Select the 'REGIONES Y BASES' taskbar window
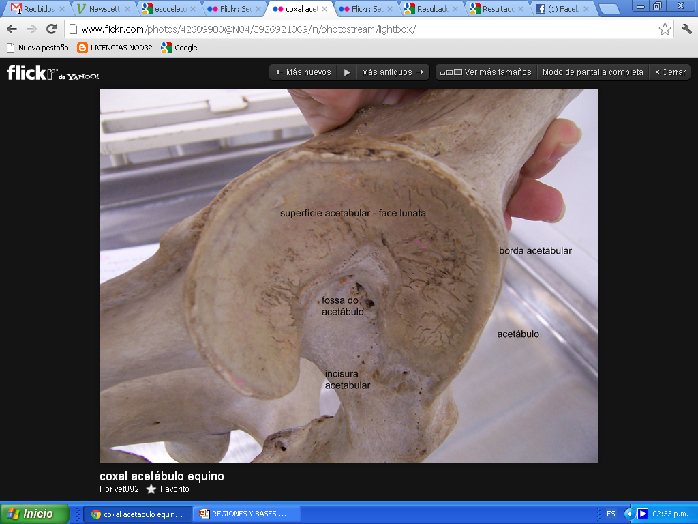 (x=247, y=514)
